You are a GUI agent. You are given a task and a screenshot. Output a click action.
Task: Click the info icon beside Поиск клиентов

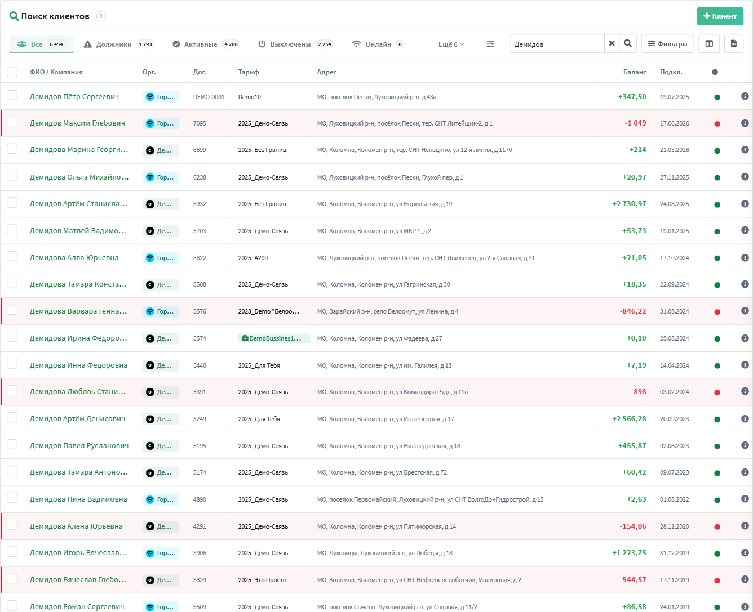click(101, 16)
